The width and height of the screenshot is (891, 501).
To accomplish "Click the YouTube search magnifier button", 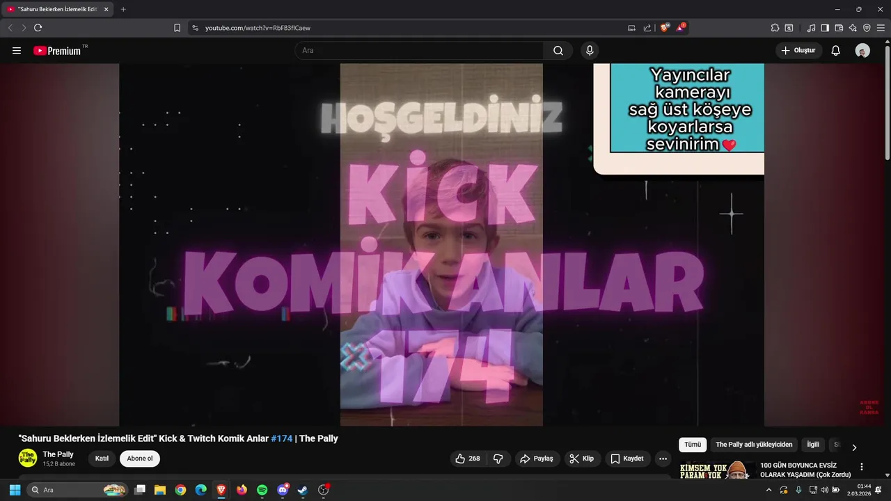I will 558,51.
